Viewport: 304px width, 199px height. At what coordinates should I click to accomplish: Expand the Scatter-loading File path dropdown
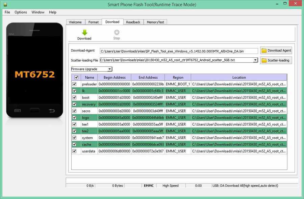coord(255,60)
